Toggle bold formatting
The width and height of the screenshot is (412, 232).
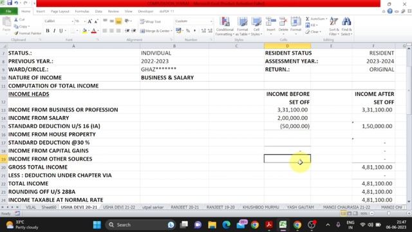pyautogui.click(x=48, y=31)
